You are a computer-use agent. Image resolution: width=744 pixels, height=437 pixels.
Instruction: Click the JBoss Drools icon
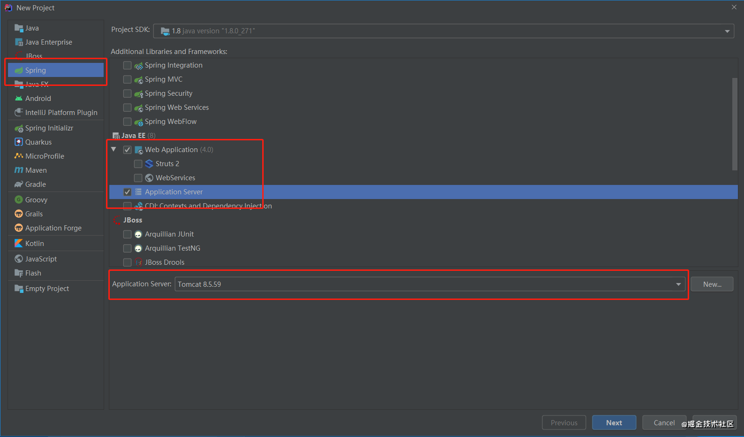[x=138, y=262]
